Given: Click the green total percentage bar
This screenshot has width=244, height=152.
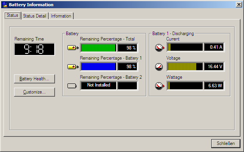Looking at the screenshot, I should (x=99, y=48).
